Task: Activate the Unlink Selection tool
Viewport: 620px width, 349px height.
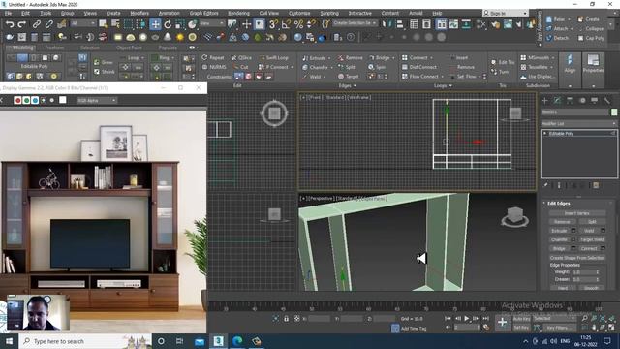Action: [x=49, y=24]
